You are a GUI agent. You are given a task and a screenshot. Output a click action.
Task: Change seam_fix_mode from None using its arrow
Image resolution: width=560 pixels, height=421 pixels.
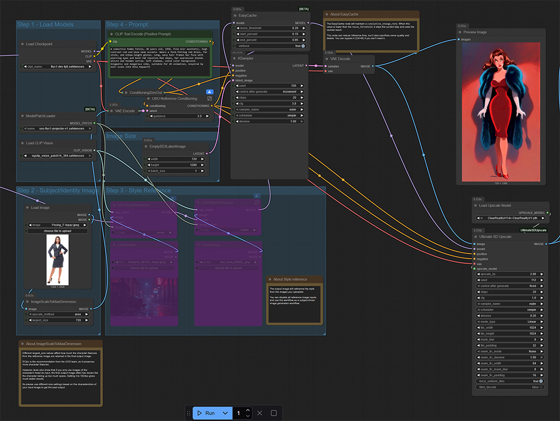coord(541,351)
